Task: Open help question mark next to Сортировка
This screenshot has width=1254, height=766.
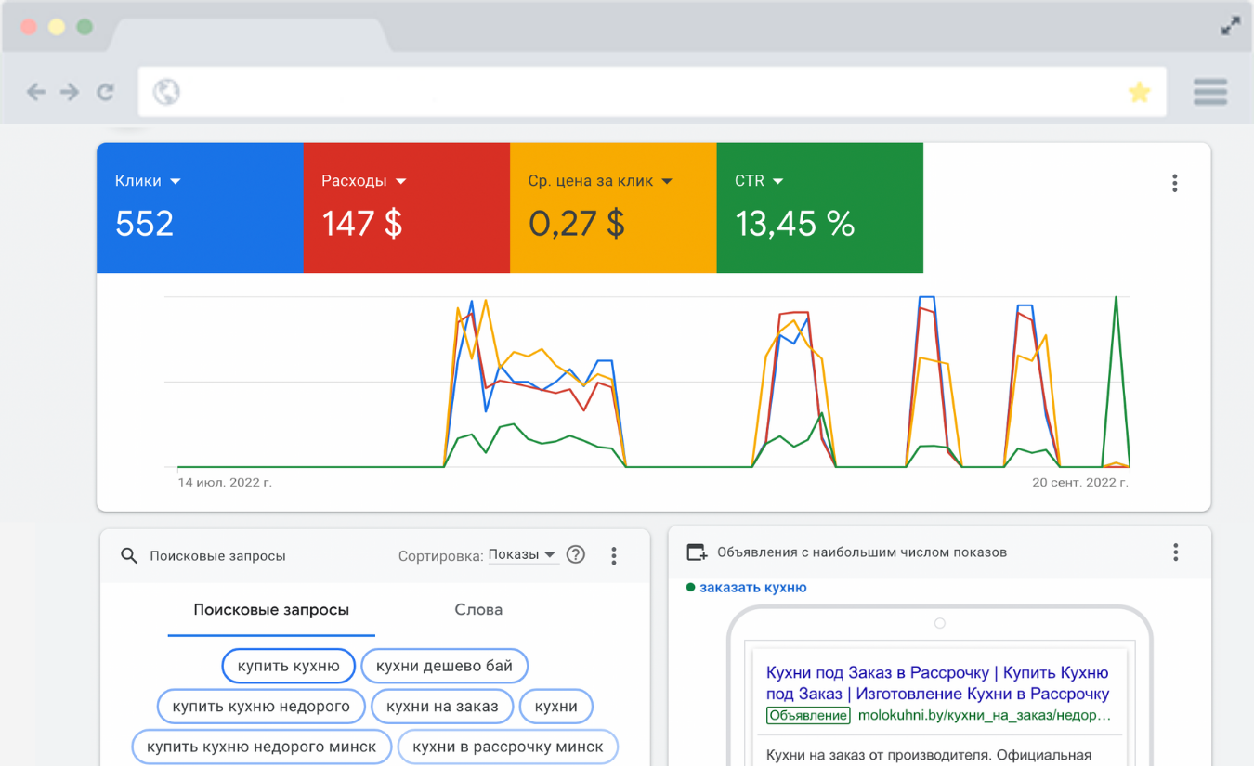Action: pyautogui.click(x=576, y=555)
